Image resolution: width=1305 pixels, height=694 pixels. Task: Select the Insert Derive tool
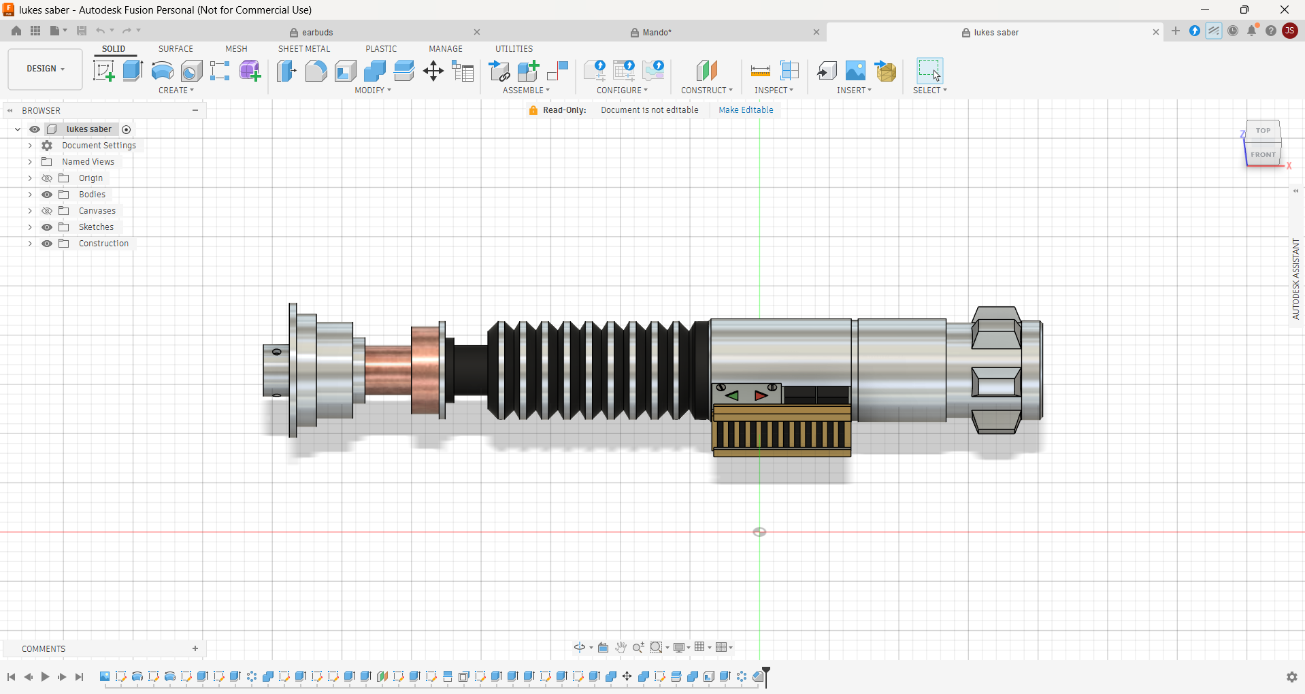(826, 71)
